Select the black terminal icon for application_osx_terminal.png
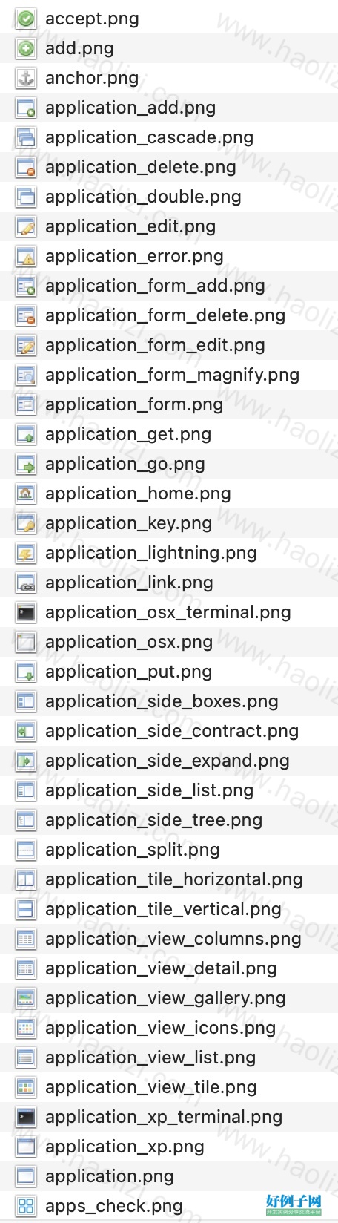The width and height of the screenshot is (338, 1223). point(26,612)
